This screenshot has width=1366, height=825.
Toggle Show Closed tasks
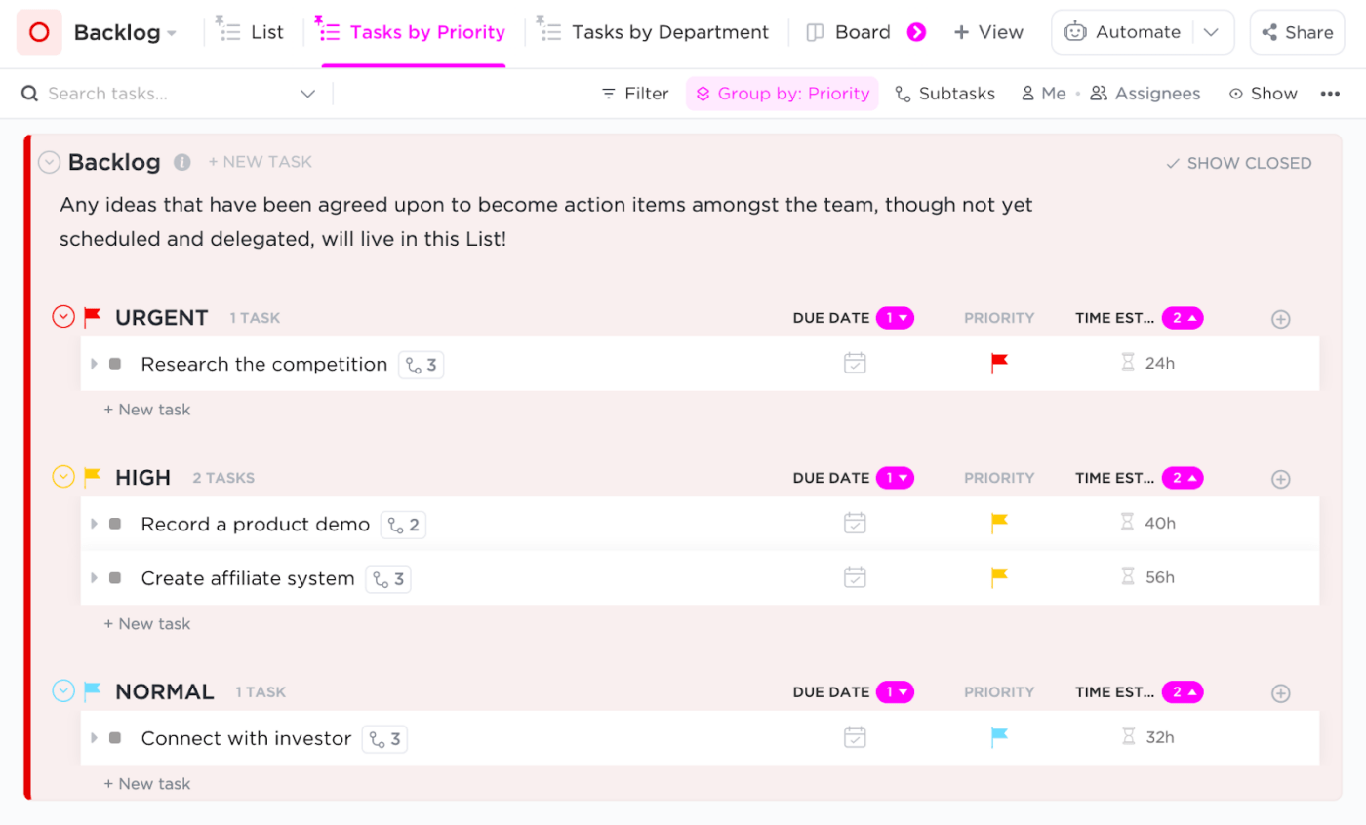[1238, 163]
